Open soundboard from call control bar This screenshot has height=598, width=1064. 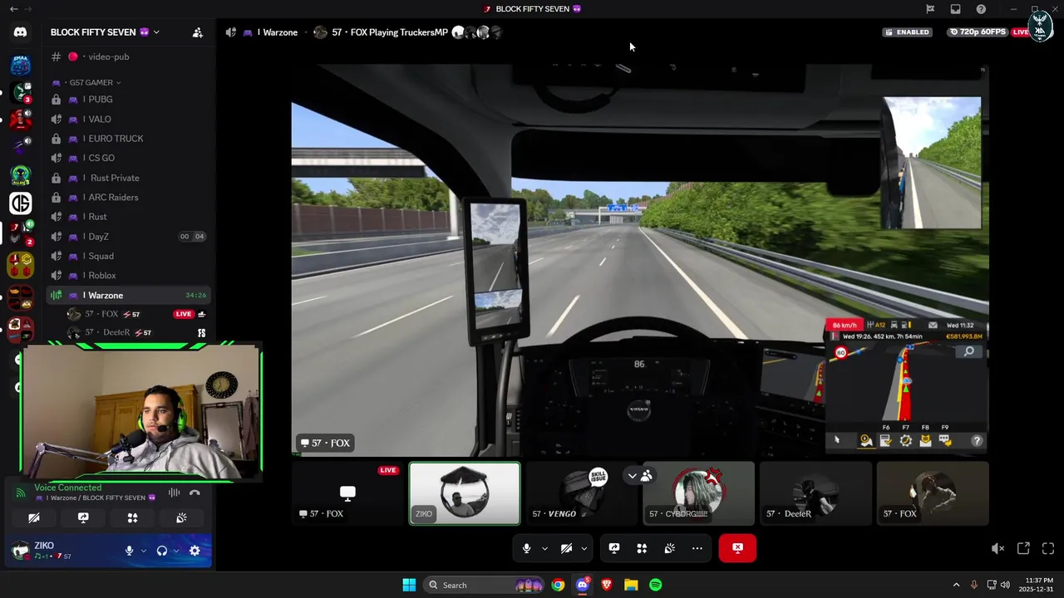[669, 548]
